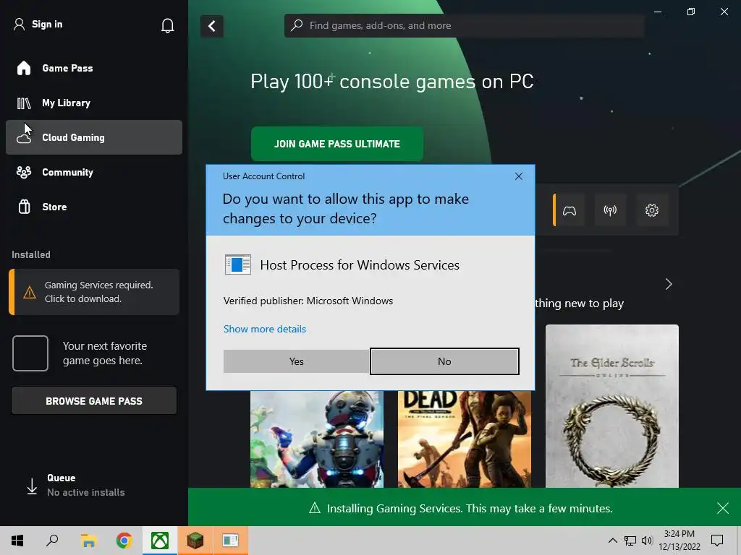
Task: Open My Library in the sidebar
Action: (x=94, y=103)
